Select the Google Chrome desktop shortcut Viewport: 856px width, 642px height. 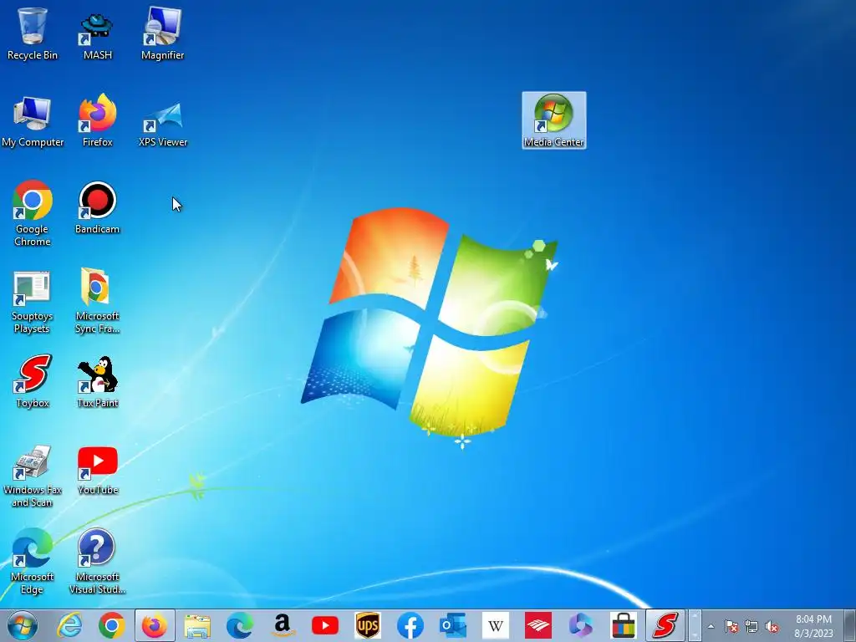click(x=33, y=213)
